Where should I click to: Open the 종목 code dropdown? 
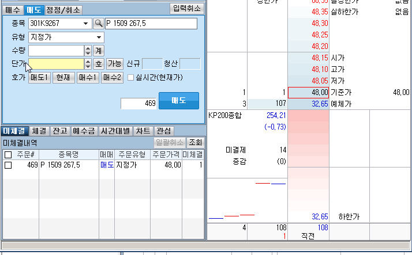point(87,24)
